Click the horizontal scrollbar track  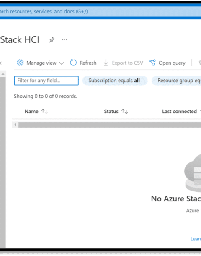110,125
